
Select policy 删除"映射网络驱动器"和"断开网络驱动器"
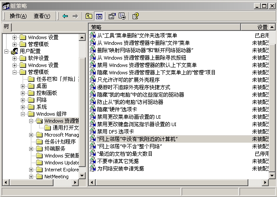145,50
